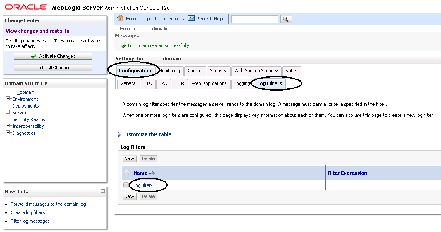Click the Log Out link

pos(149,19)
